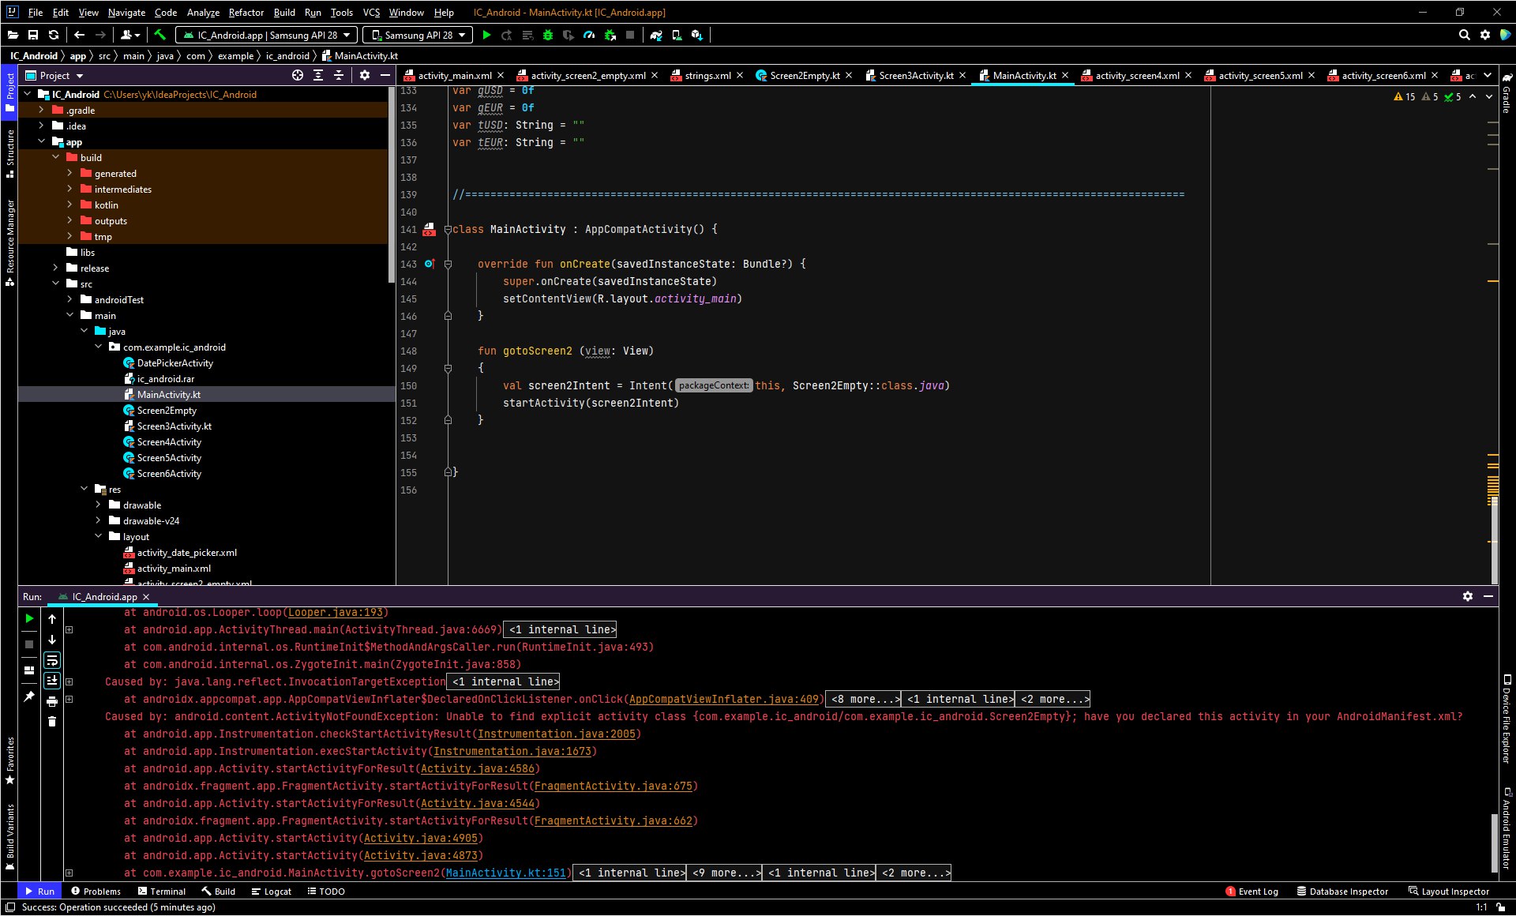Follow the MainActivity.kt:151 stack trace link
1516x916 pixels.
point(505,873)
